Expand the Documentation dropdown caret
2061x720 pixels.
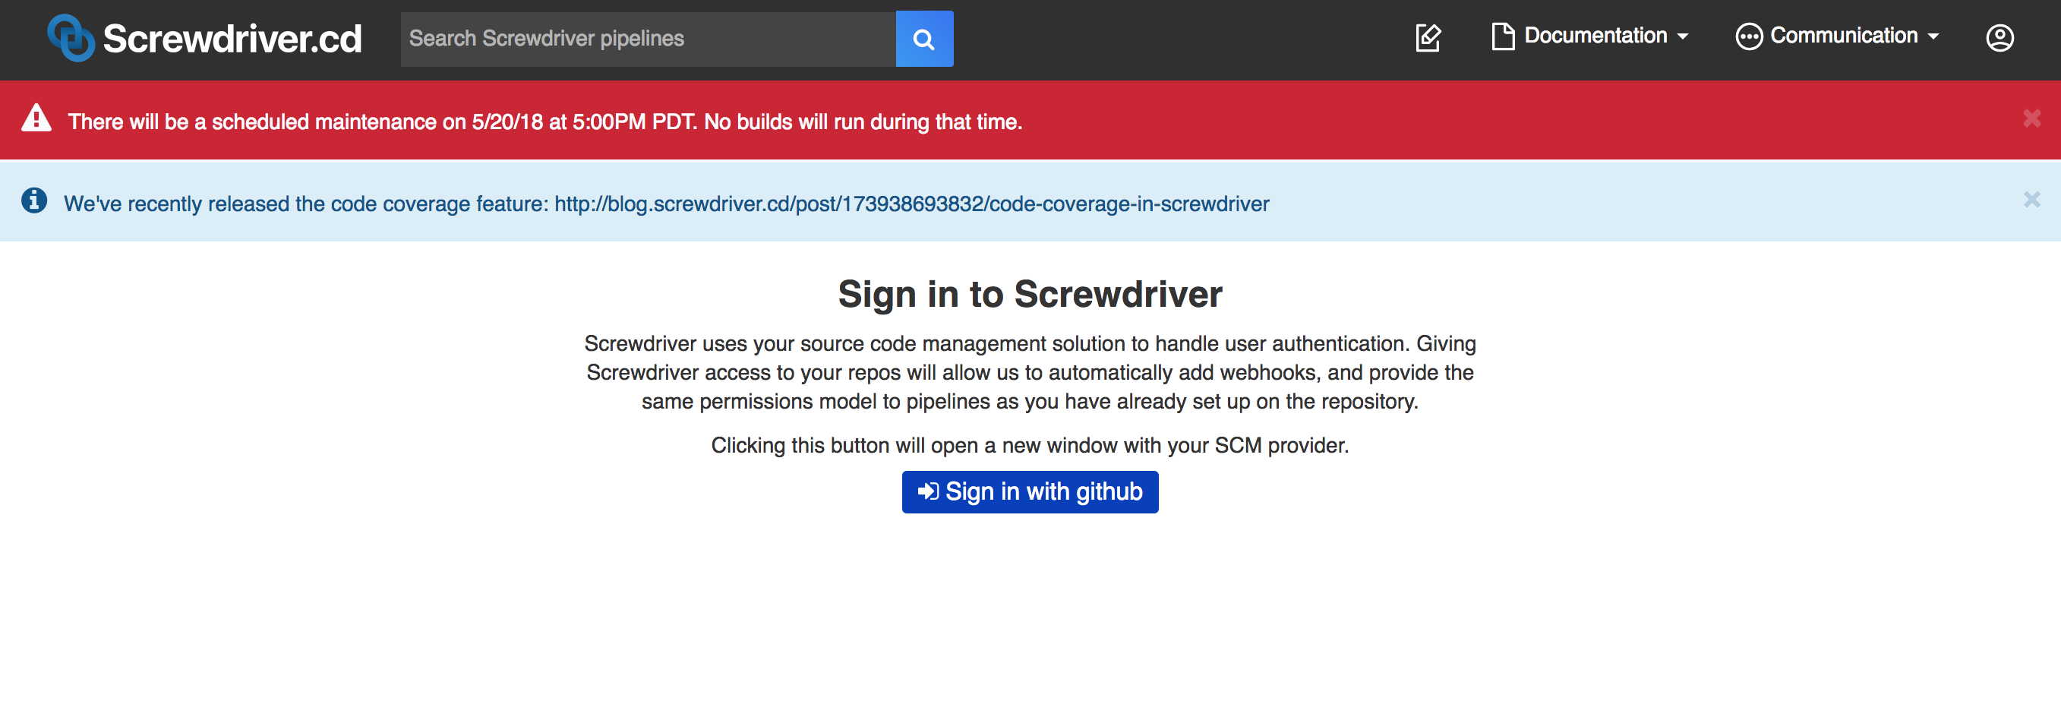(x=1683, y=36)
